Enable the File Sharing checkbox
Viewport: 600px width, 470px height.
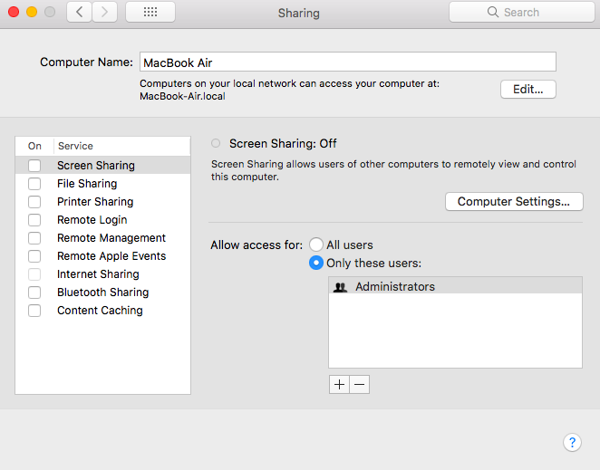[34, 184]
